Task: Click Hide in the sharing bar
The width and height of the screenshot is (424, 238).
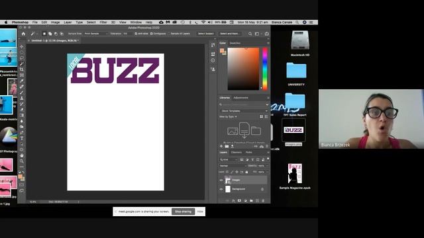Action: [x=200, y=212]
